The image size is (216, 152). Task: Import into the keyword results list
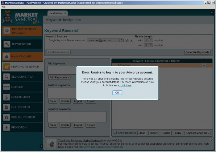click(x=153, y=133)
